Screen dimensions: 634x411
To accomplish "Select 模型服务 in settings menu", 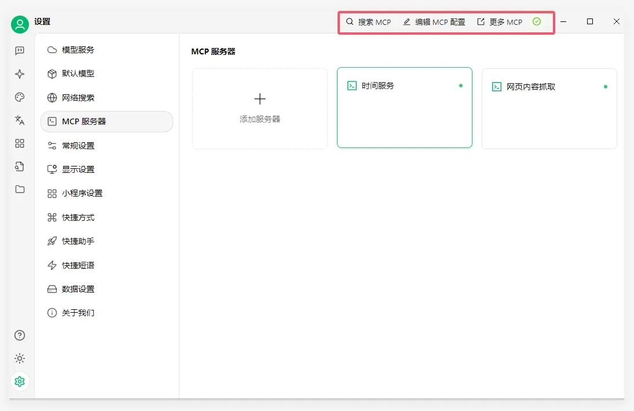I will click(x=78, y=50).
